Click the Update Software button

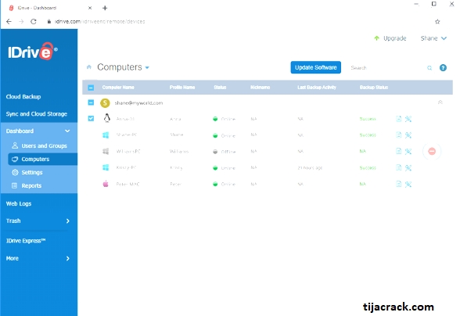[316, 67]
